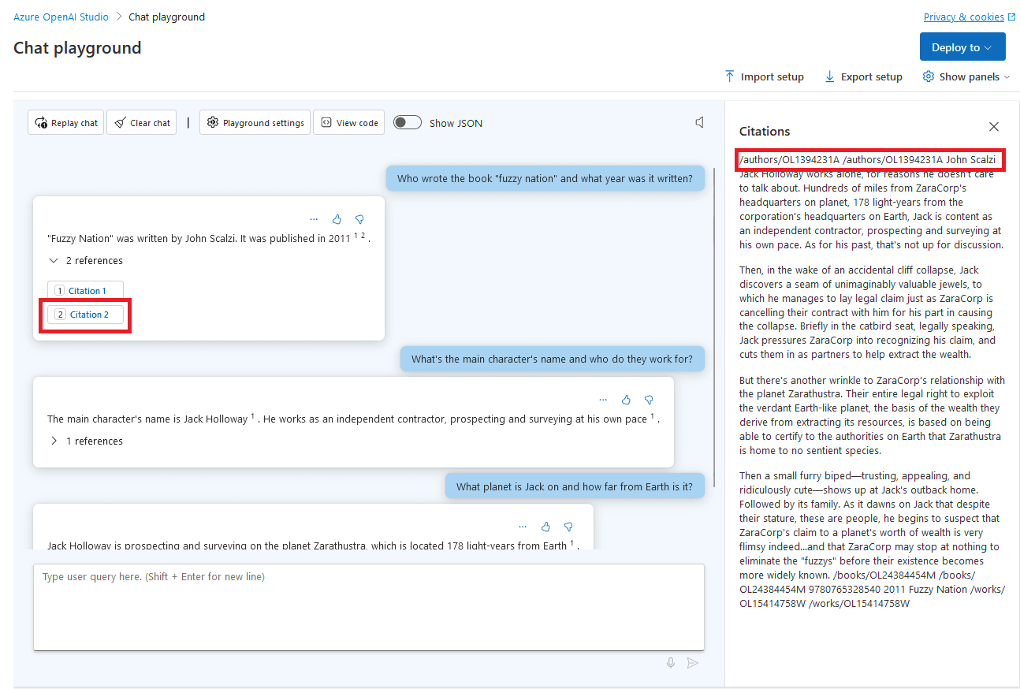Click Export setup in the toolbar
Viewport: 1020px width, 689px height.
pyautogui.click(x=862, y=76)
